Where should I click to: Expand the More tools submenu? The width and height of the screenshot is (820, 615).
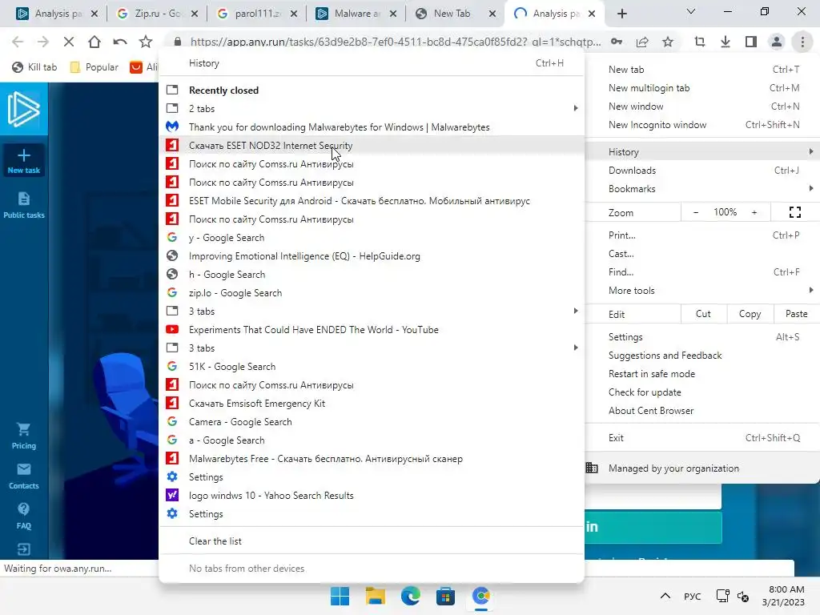pyautogui.click(x=702, y=291)
